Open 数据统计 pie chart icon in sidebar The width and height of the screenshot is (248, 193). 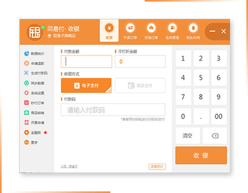pyautogui.click(x=27, y=54)
